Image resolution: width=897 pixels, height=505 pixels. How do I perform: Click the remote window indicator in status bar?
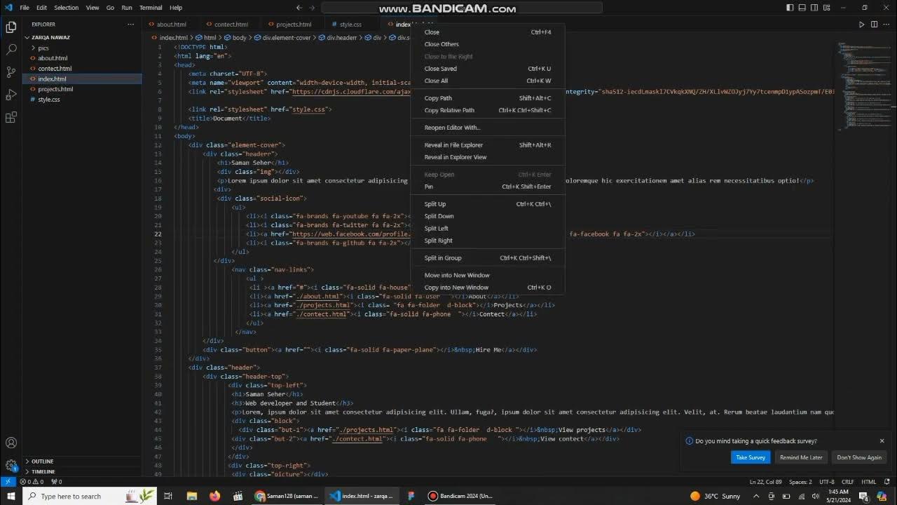pos(8,482)
